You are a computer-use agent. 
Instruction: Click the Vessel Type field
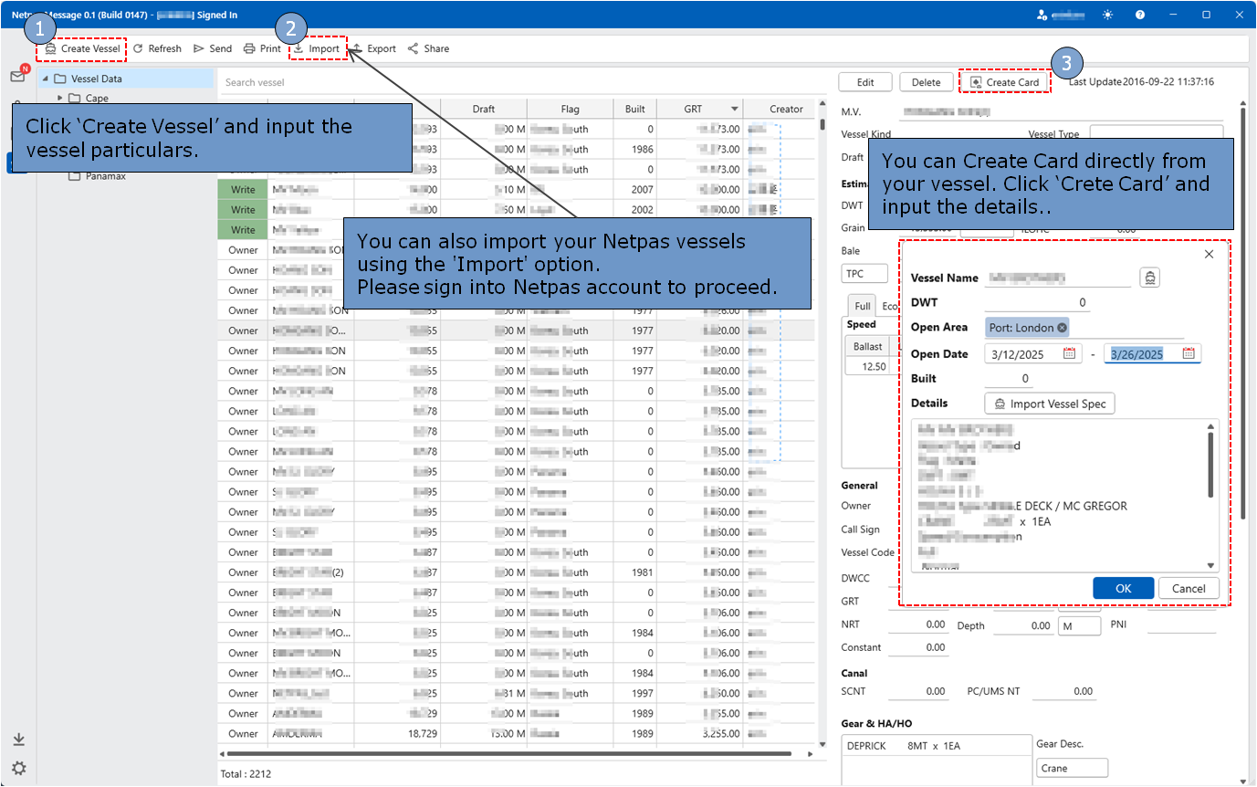click(x=1157, y=134)
